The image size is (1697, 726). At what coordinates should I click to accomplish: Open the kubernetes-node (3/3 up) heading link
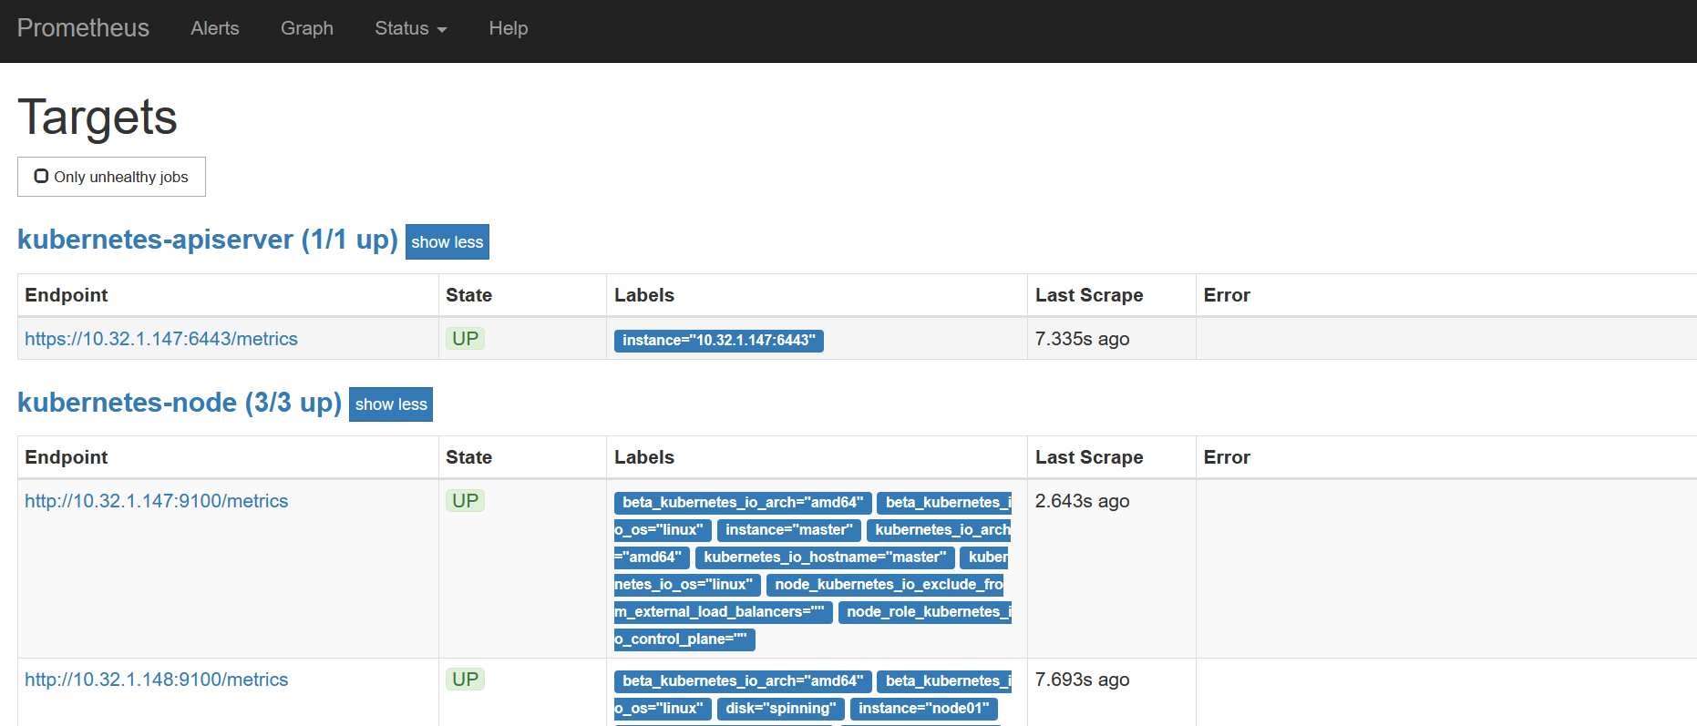(x=180, y=402)
